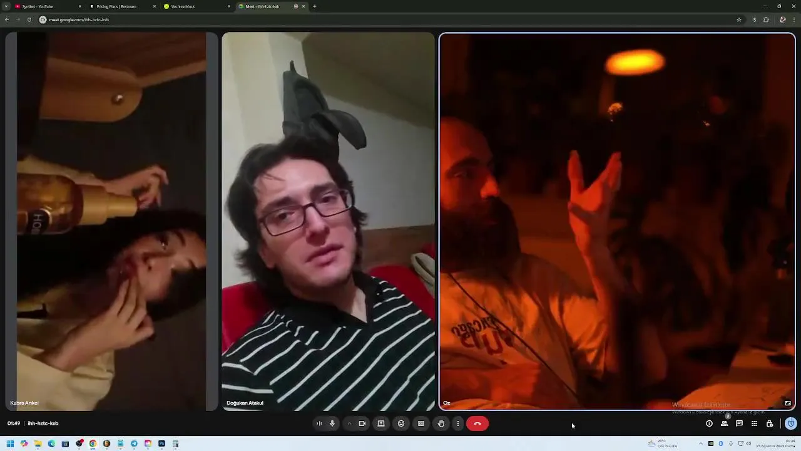Click the address bar meet.google.com URL

pos(79,19)
